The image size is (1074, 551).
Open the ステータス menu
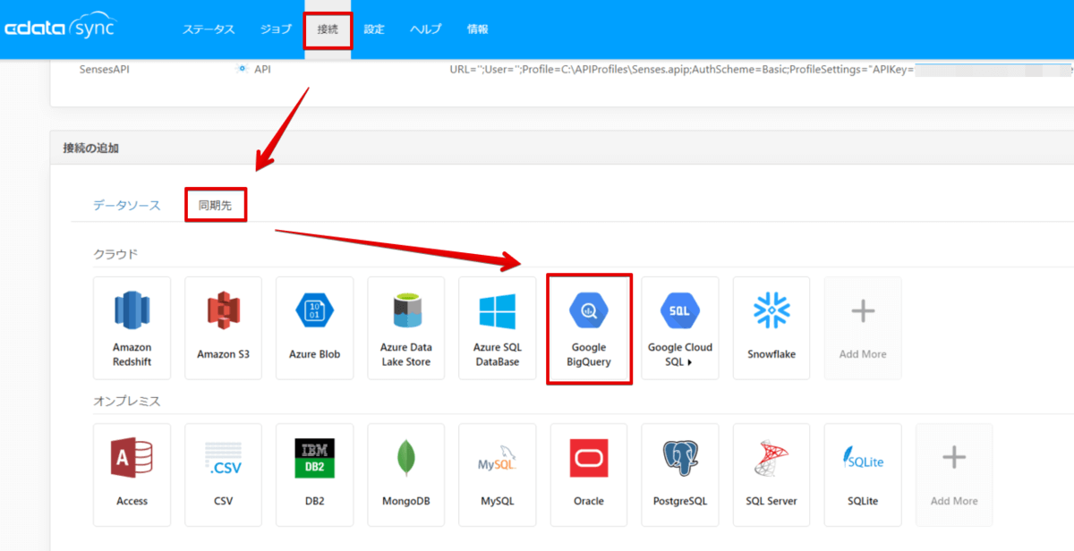tap(209, 30)
